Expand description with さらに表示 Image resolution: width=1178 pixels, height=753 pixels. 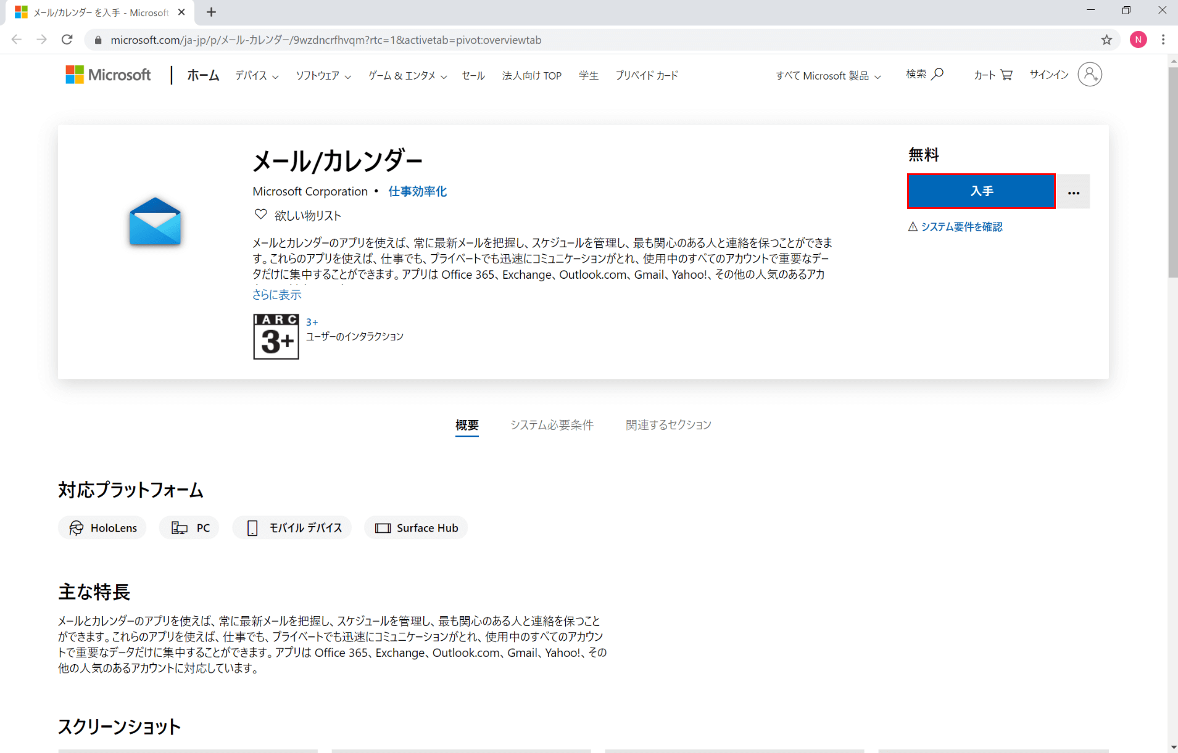tap(276, 295)
